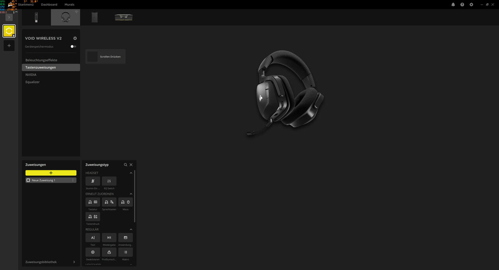Screen dimensions: 499x270
Task: Search assignment types with the magnifier
Action: click(x=126, y=165)
